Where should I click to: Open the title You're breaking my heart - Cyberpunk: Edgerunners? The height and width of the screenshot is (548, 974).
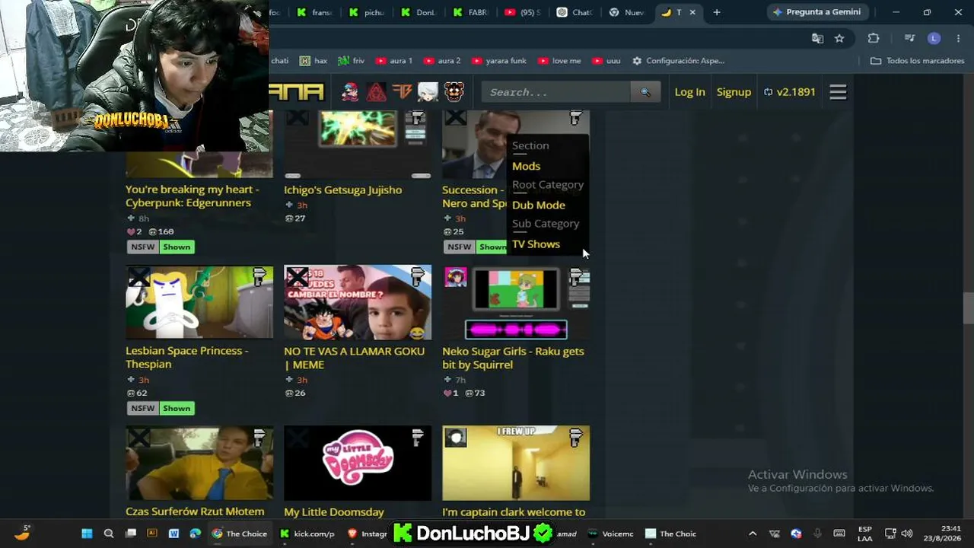click(x=193, y=196)
